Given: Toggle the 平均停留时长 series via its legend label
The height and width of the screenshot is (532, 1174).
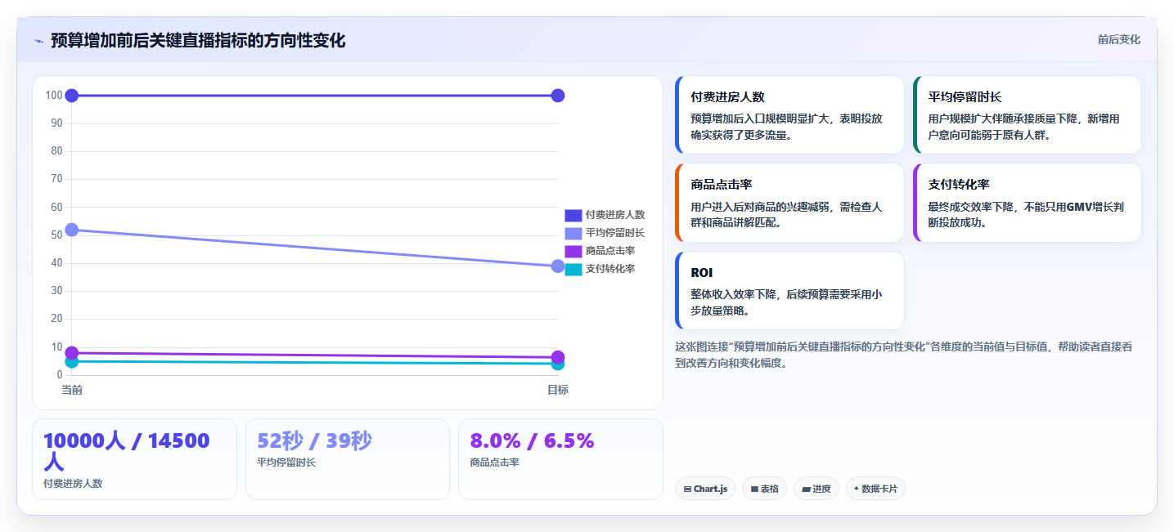Looking at the screenshot, I should [615, 233].
